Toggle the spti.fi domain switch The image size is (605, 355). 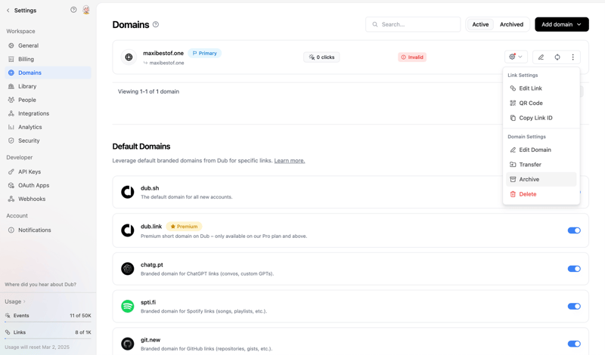click(x=574, y=307)
